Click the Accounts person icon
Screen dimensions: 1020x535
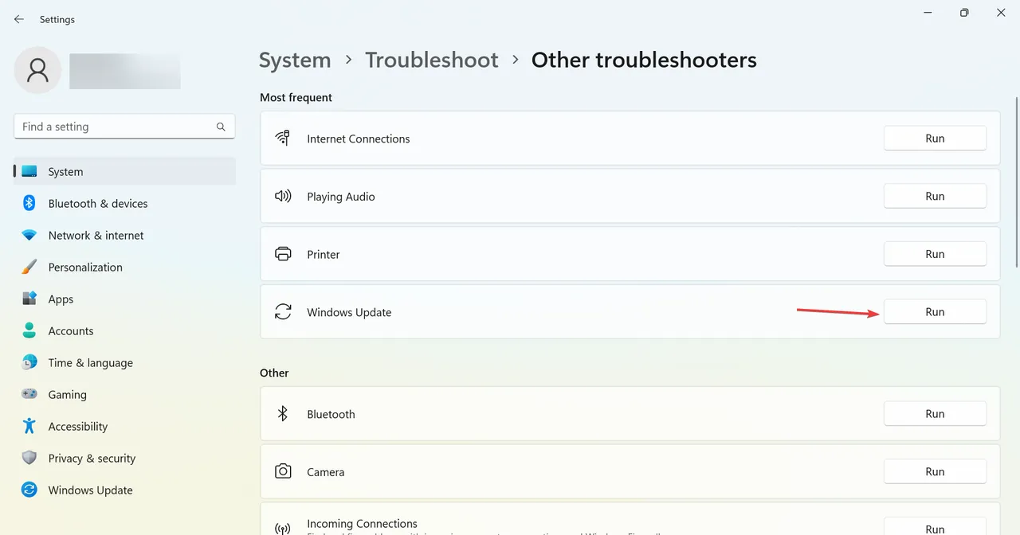click(29, 331)
